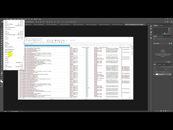
Task: Expand the Generate submenu
Action: pyautogui.click(x=14, y=44)
